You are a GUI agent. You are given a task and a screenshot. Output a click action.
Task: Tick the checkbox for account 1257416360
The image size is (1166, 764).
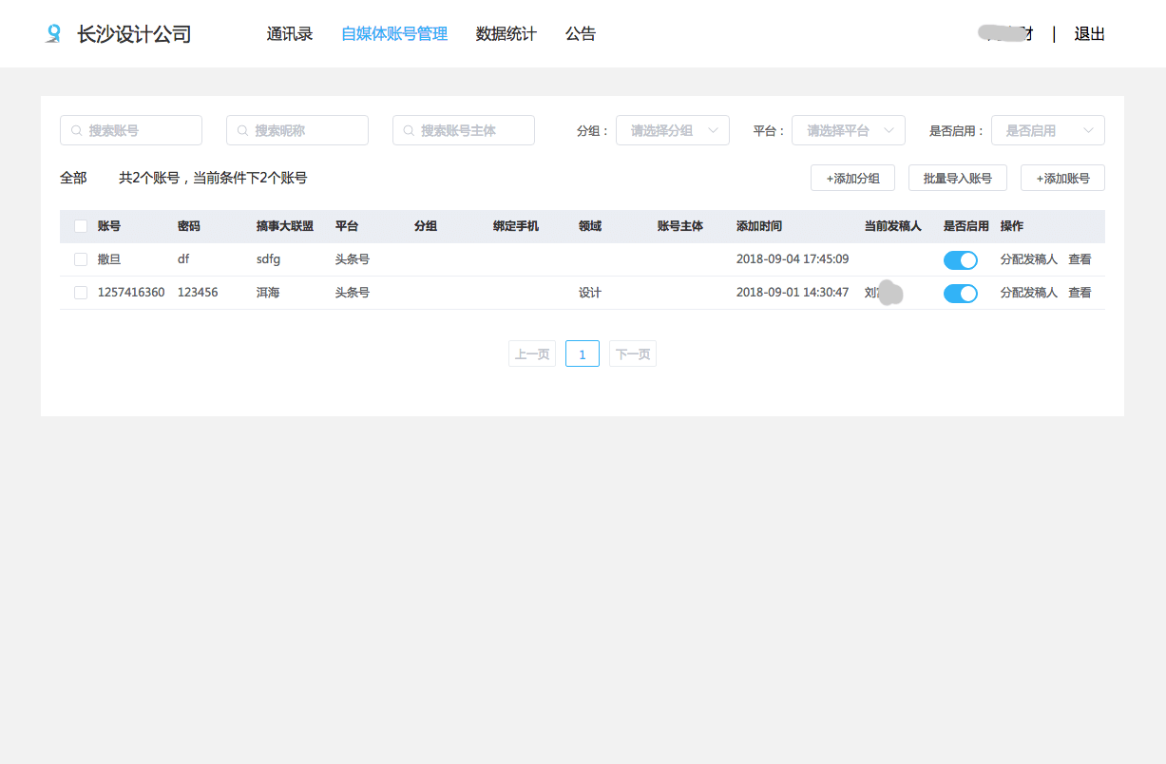pos(81,293)
